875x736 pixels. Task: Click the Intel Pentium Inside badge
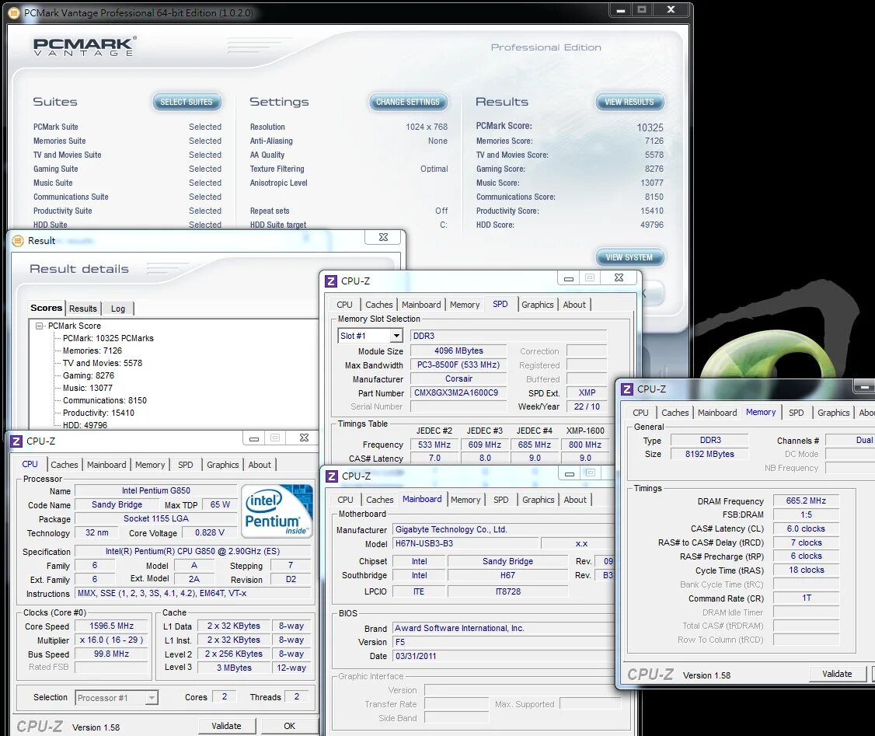[x=277, y=513]
